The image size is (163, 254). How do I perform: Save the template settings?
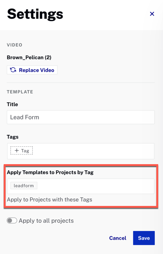click(144, 238)
